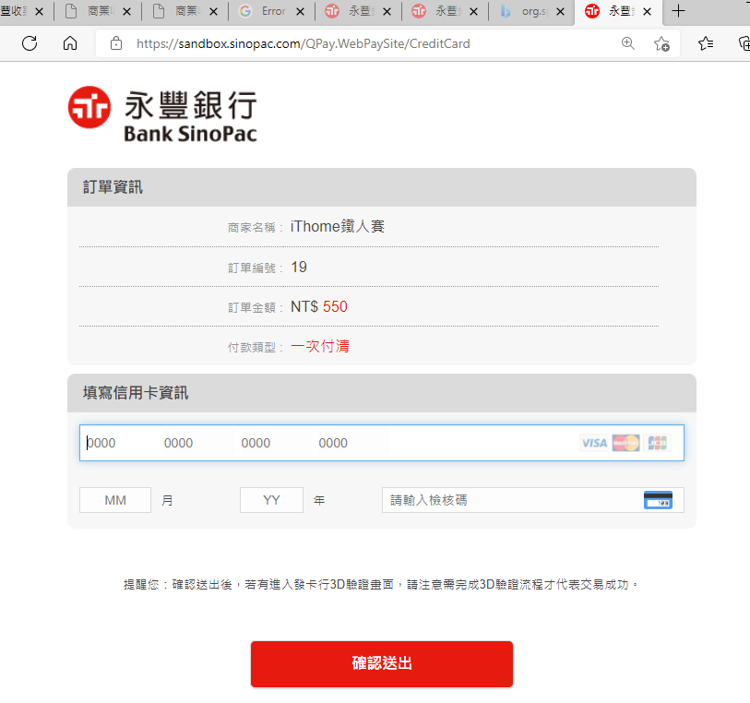Click the 年 label next to year field
Screen dimensions: 750x703
tap(319, 501)
